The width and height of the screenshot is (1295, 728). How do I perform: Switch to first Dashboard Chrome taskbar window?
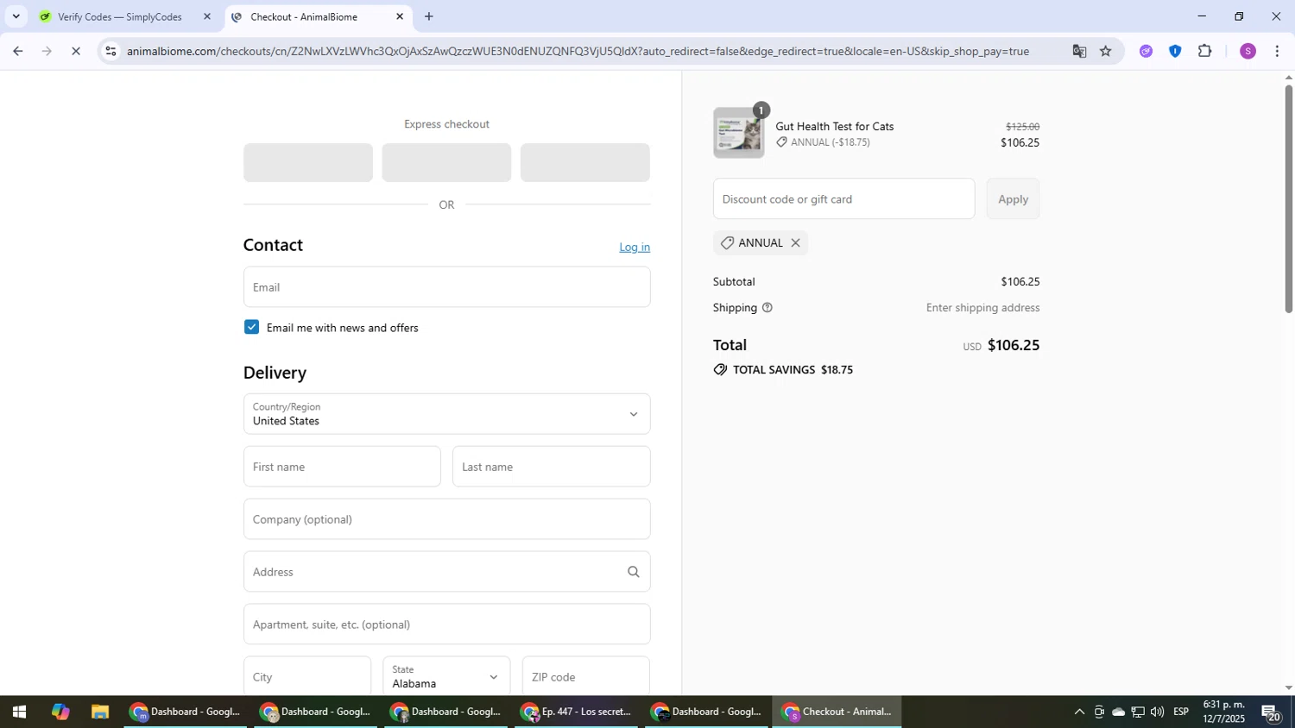pyautogui.click(x=185, y=712)
